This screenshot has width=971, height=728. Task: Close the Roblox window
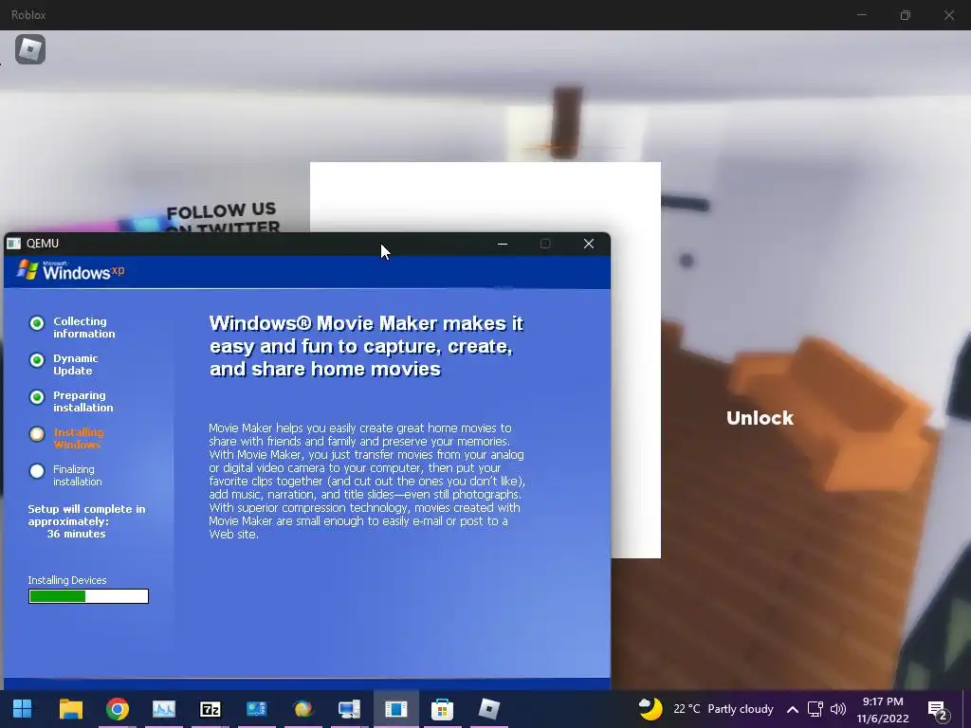948,15
